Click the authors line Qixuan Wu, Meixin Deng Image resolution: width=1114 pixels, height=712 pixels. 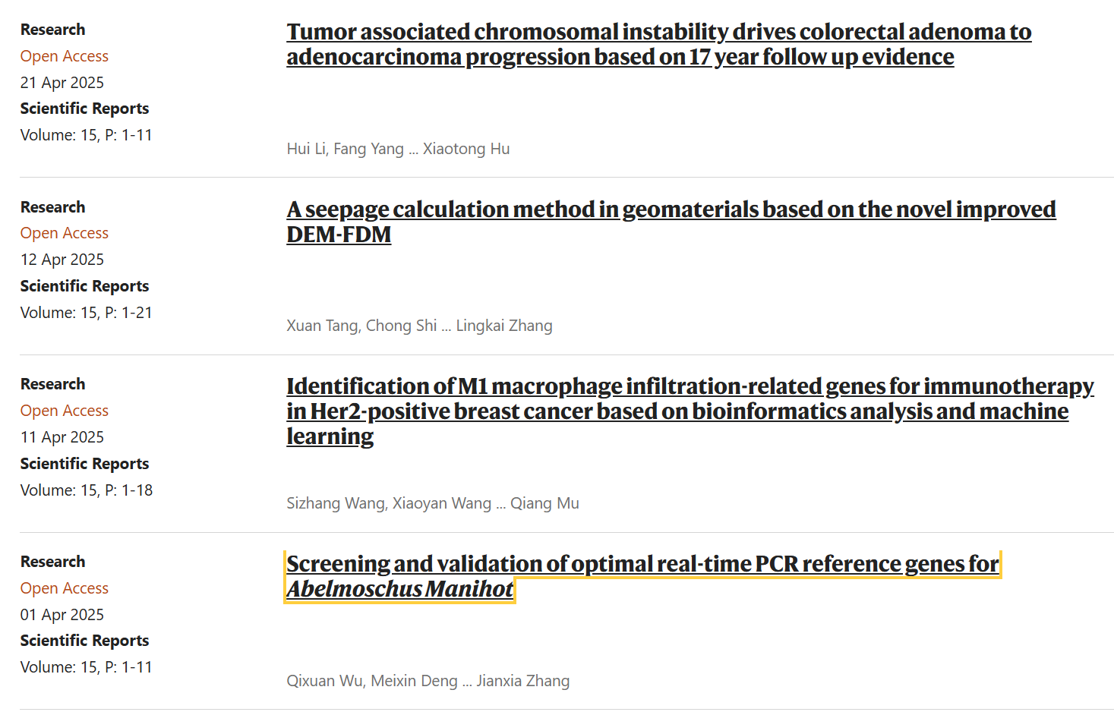point(428,681)
